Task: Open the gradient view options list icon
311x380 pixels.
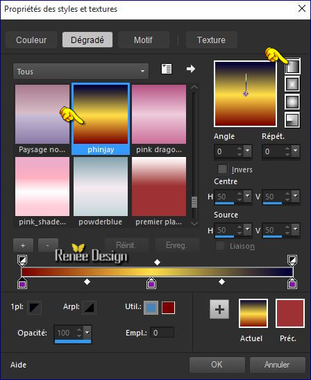Action: click(x=167, y=69)
